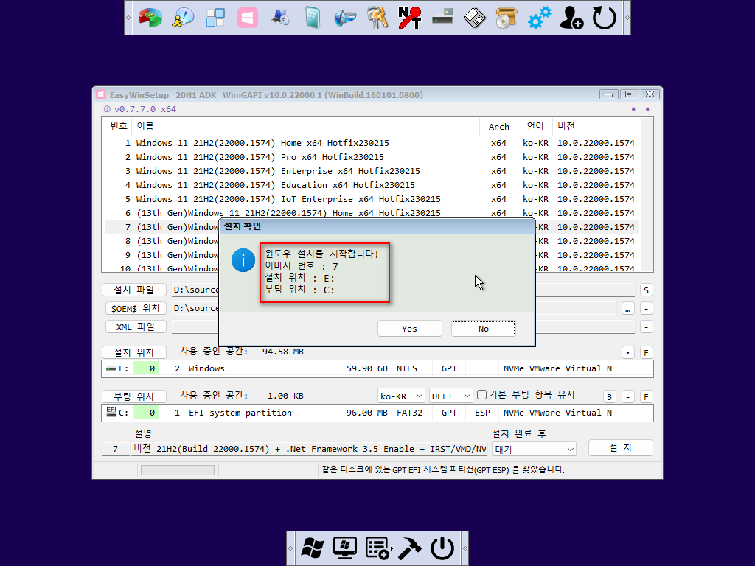Viewport: 755px width, 566px height.
Task: Click the right handle of the bottom dock
Action: coord(465,548)
